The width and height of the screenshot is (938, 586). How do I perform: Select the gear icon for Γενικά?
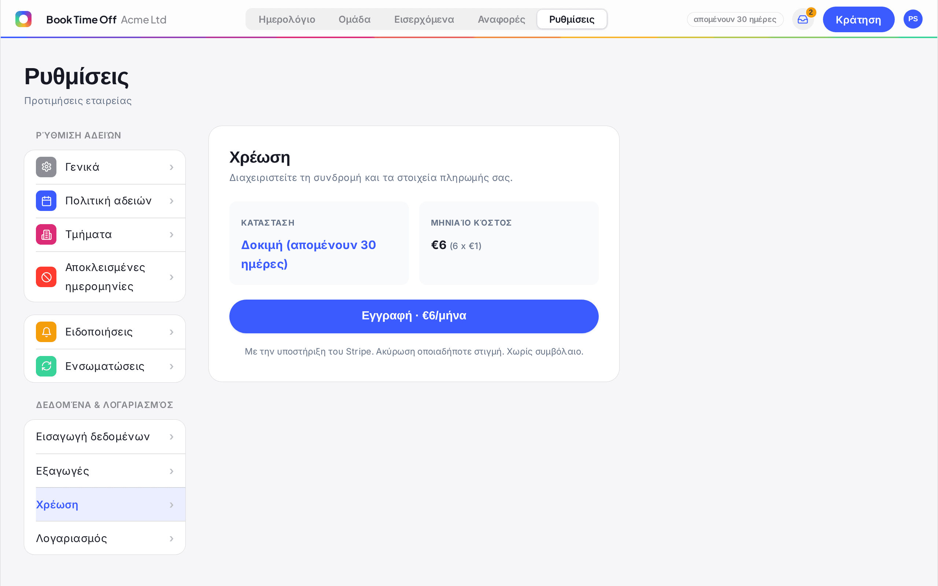(46, 167)
